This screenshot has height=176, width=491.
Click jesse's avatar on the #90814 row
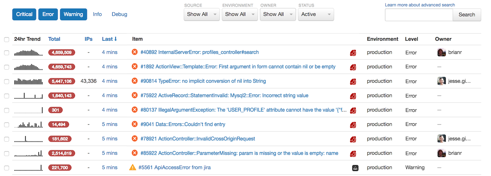tap(441, 81)
